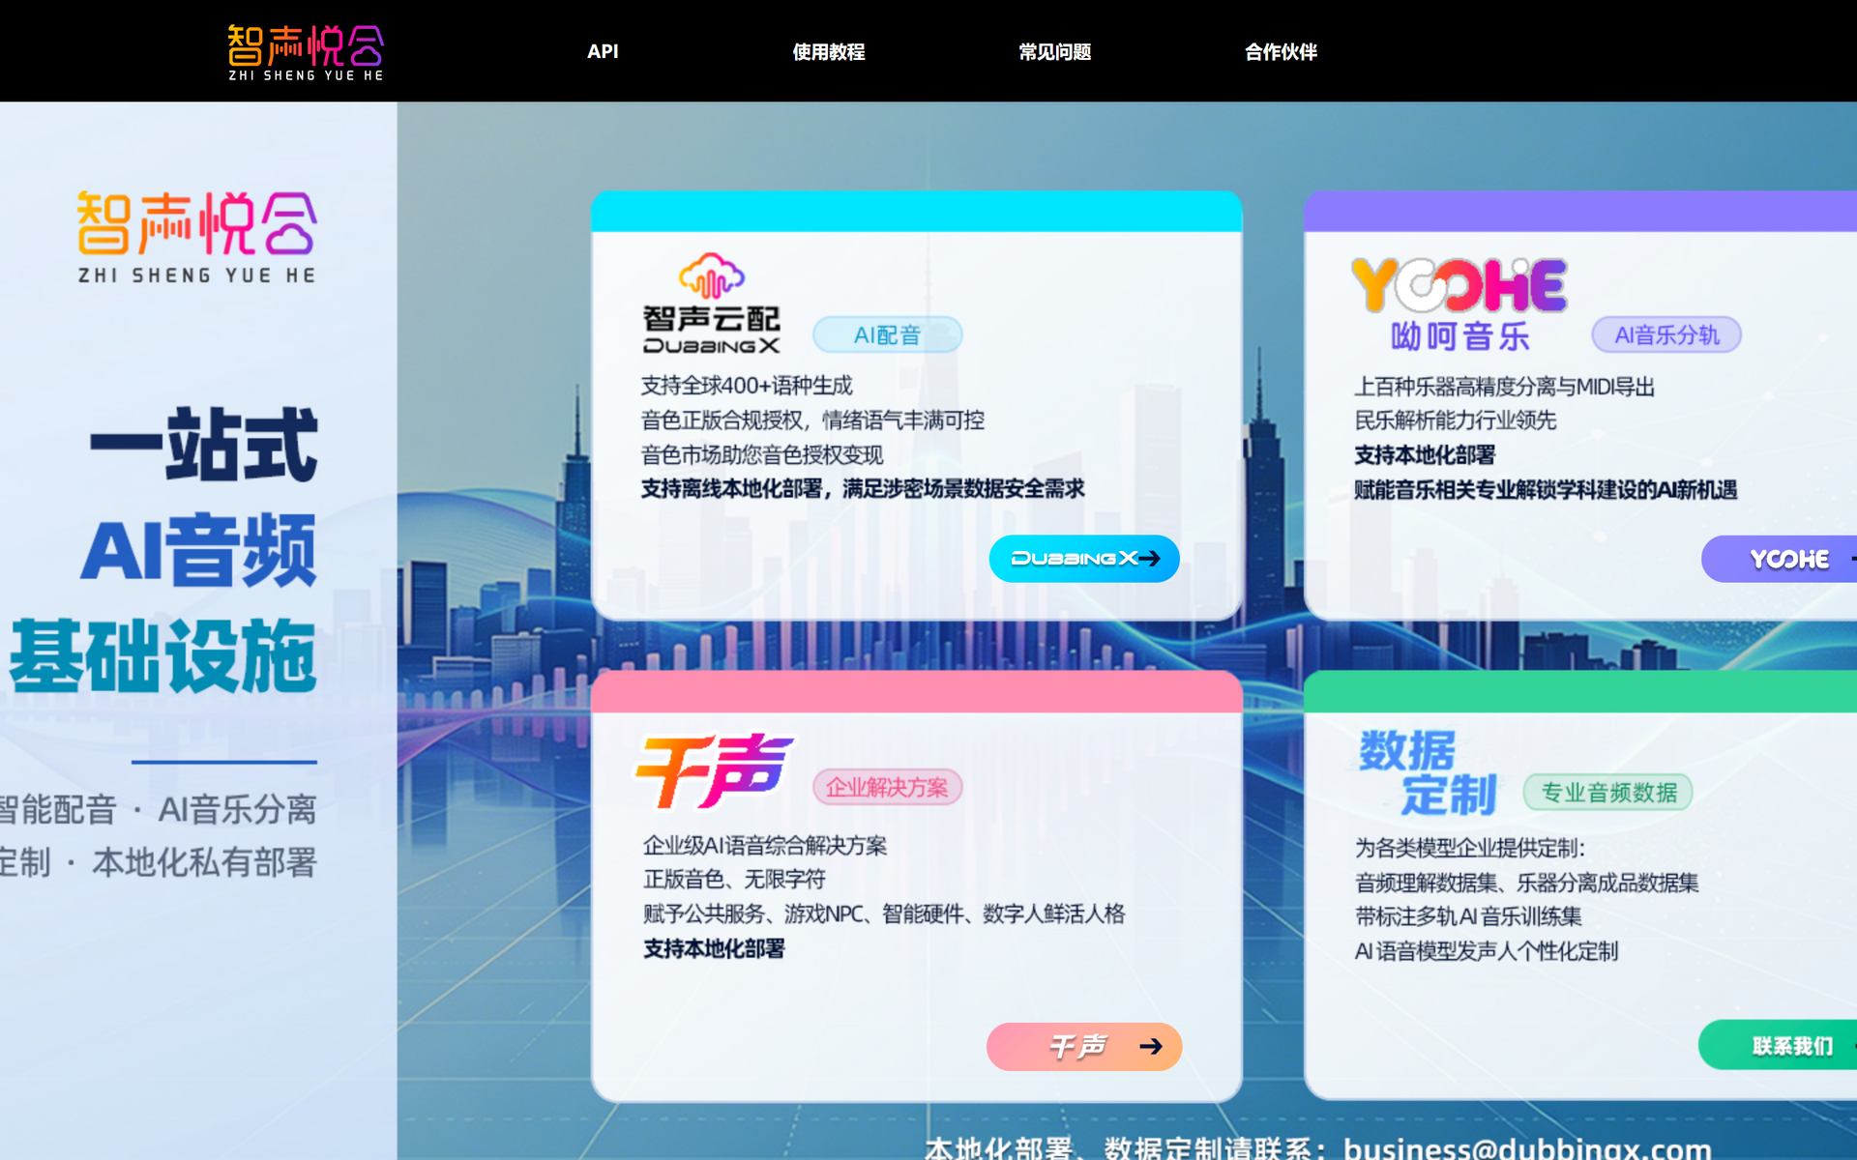
Task: Click the green 联系我们 button
Action: click(x=1778, y=1045)
